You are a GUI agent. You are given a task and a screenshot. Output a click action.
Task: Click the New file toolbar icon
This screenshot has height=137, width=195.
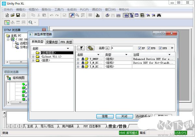click(6, 15)
